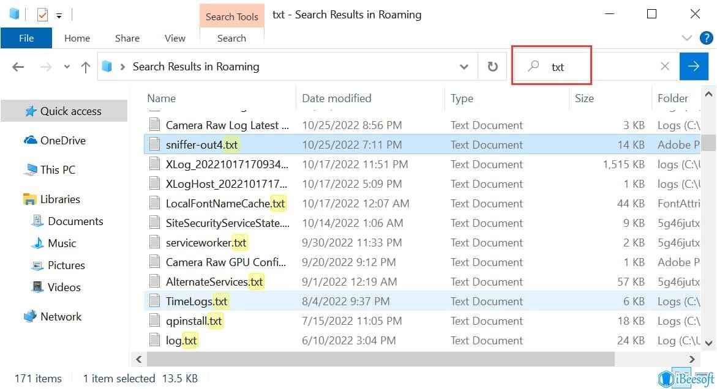Switch to the View ribbon tab
This screenshot has width=717, height=389.
click(x=175, y=38)
